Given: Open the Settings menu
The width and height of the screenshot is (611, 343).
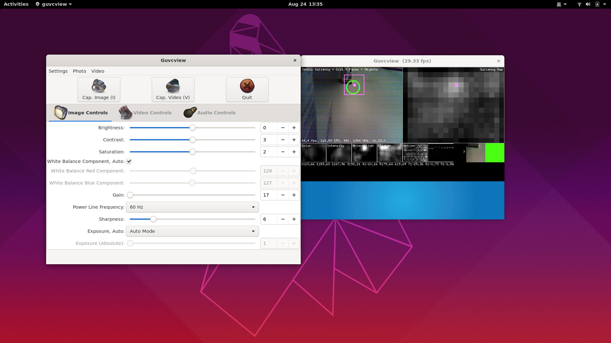Looking at the screenshot, I should pos(58,71).
